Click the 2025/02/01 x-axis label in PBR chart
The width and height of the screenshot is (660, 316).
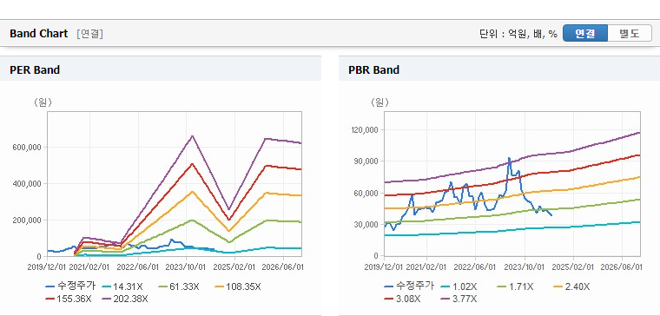click(x=573, y=267)
